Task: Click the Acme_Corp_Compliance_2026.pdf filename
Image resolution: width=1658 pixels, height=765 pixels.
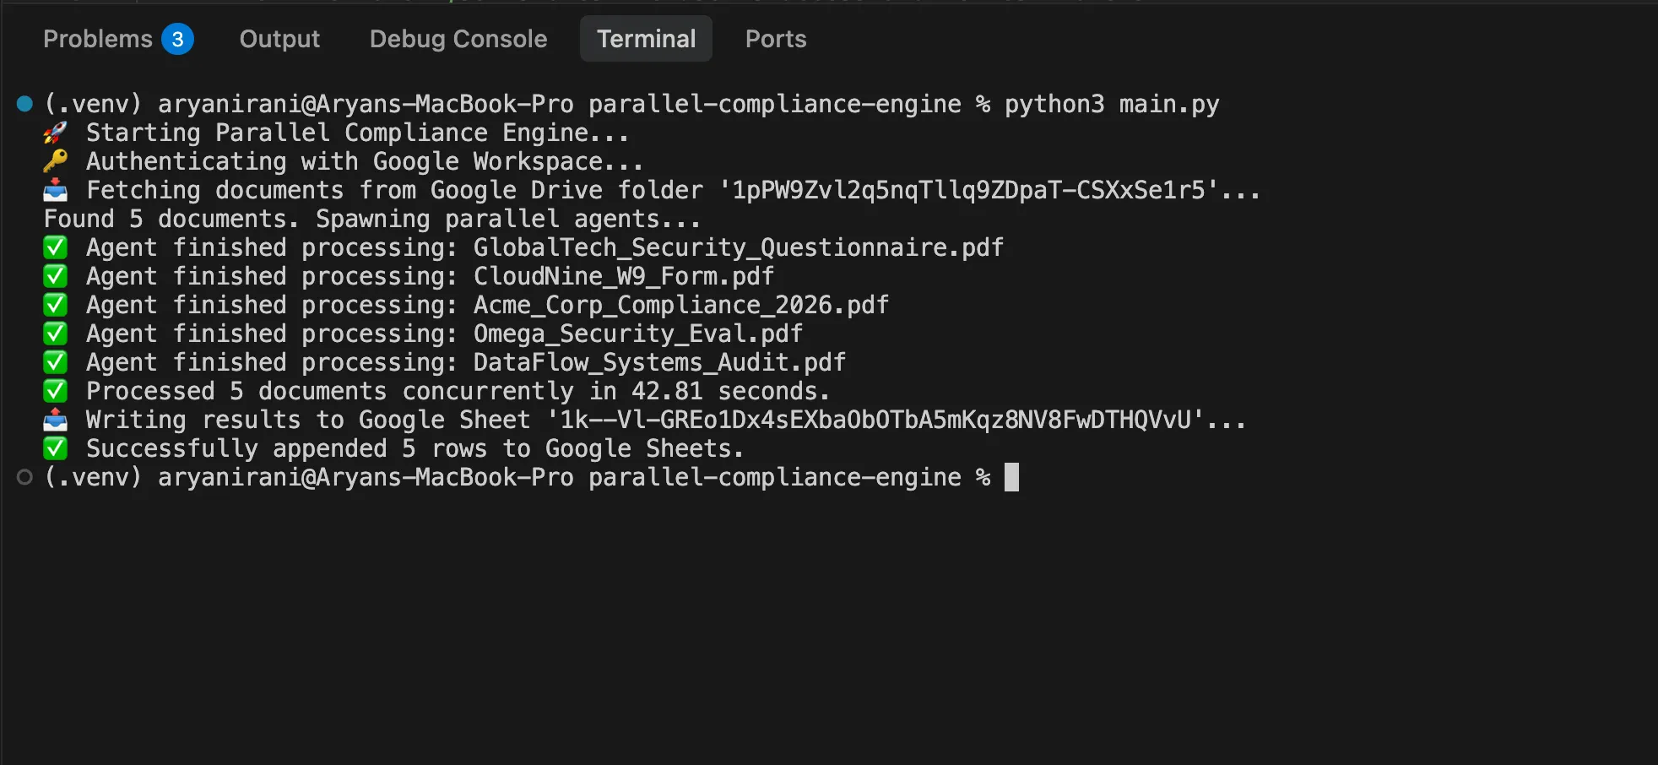Action: (x=681, y=305)
